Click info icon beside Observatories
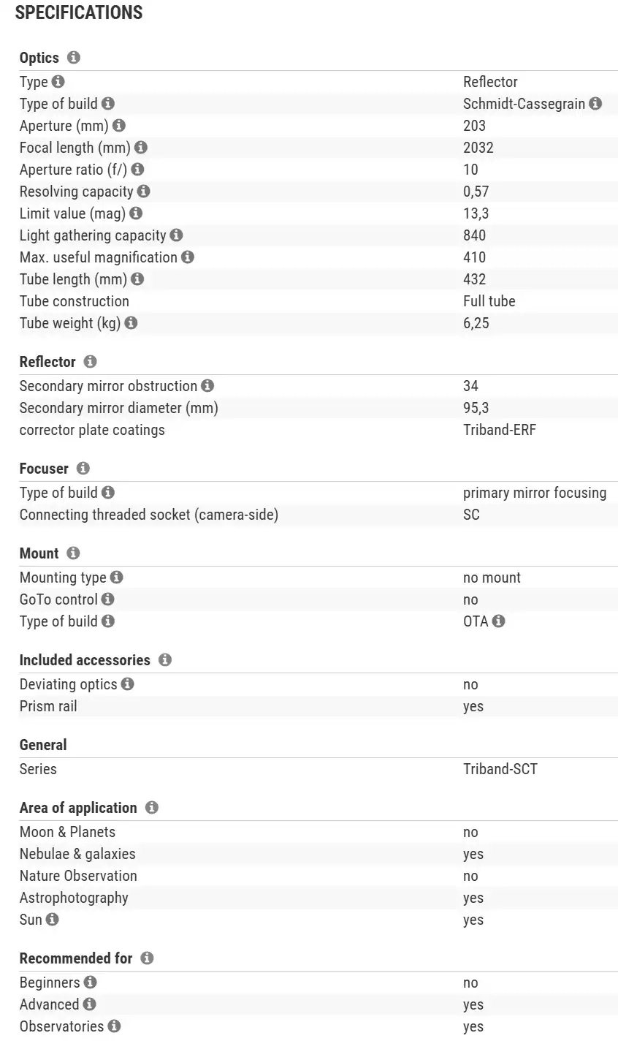 pos(114,1026)
